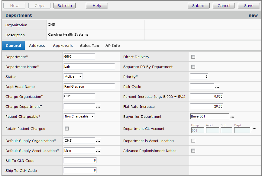Enable Direct Delivery checkbox
The height and width of the screenshot is (177, 262).
click(x=193, y=57)
